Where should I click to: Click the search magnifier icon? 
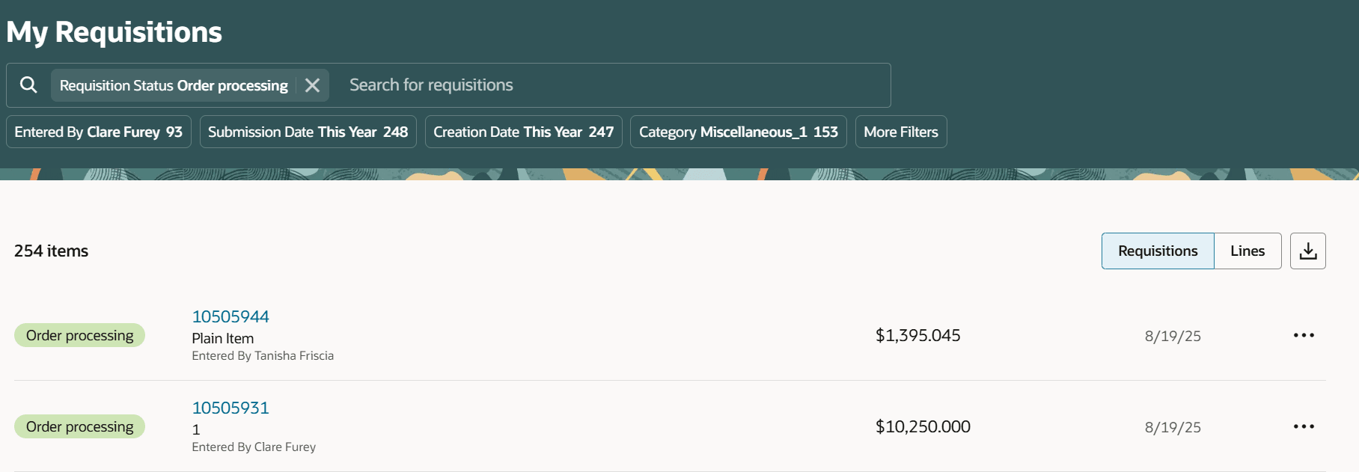(x=28, y=85)
